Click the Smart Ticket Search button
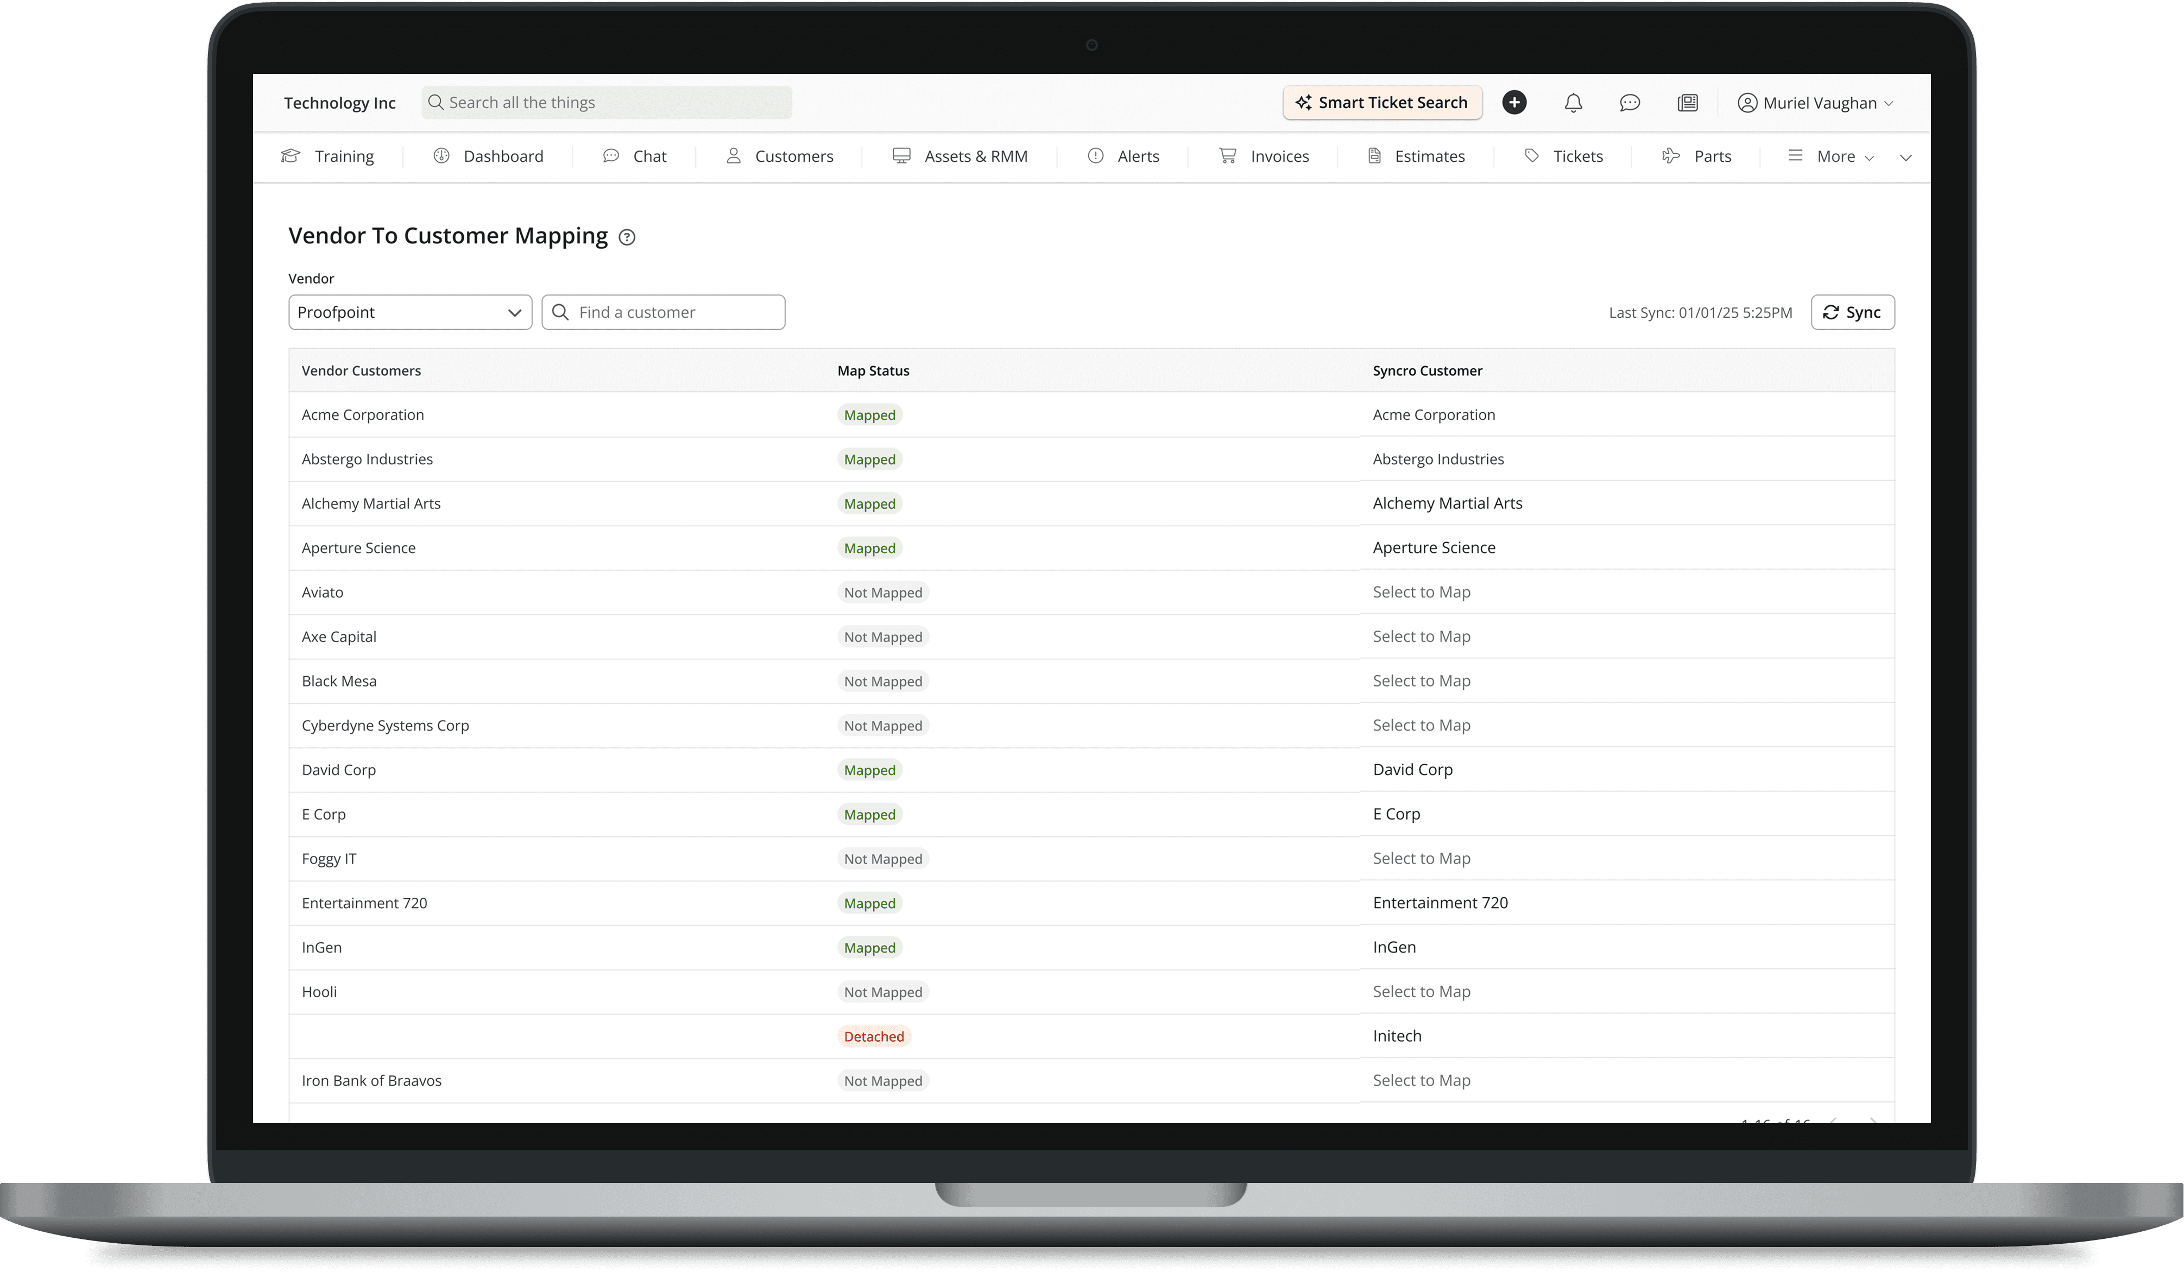The width and height of the screenshot is (2184, 1272). (x=1383, y=103)
